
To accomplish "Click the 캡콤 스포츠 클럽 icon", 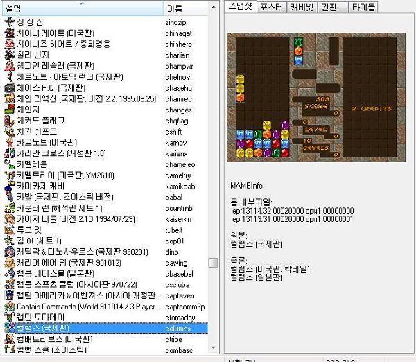I will 10,284.
